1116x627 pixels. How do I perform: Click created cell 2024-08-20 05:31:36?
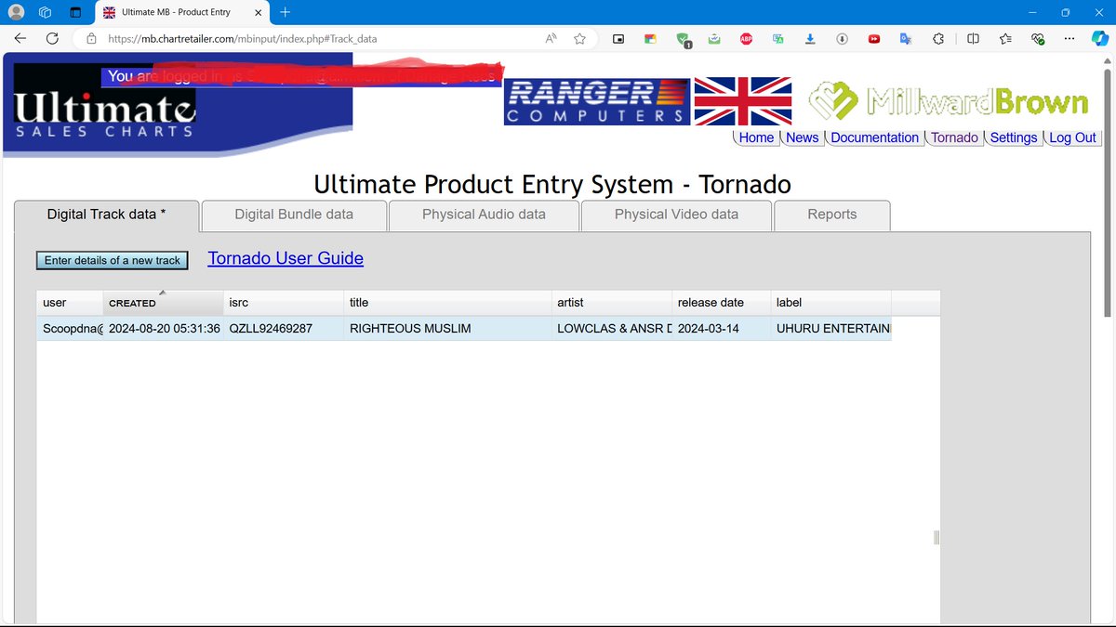pyautogui.click(x=164, y=329)
